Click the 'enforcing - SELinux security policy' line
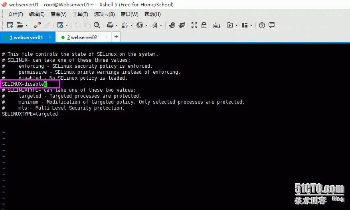350x210 pixels. (77, 66)
